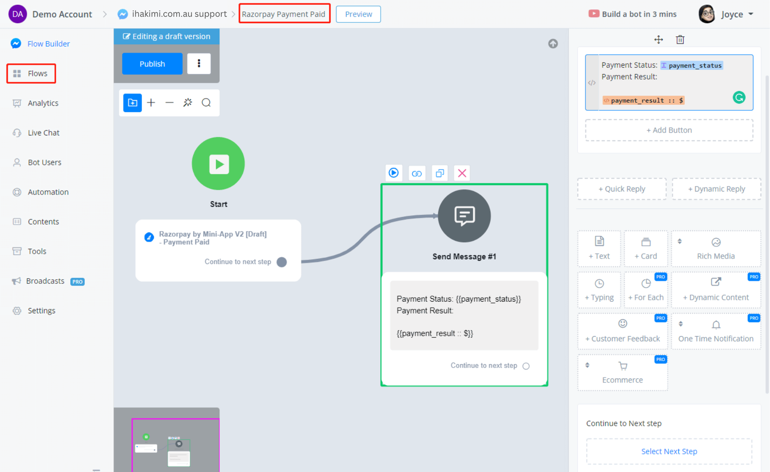Click the Select Next Step link
The height and width of the screenshot is (472, 770).
pos(669,451)
